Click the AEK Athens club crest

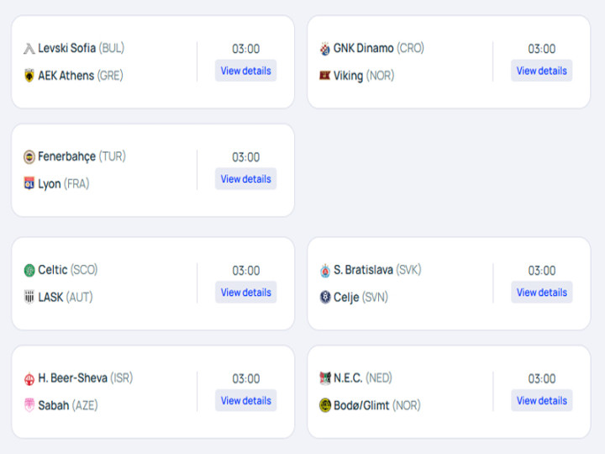coord(29,76)
